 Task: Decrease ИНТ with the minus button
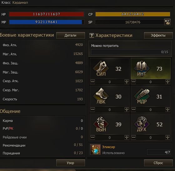(x=134, y=82)
